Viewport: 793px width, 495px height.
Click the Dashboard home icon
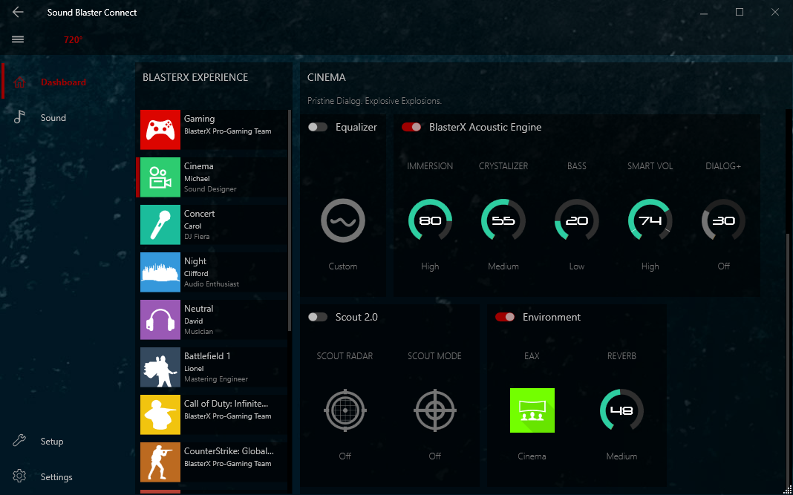pyautogui.click(x=19, y=82)
